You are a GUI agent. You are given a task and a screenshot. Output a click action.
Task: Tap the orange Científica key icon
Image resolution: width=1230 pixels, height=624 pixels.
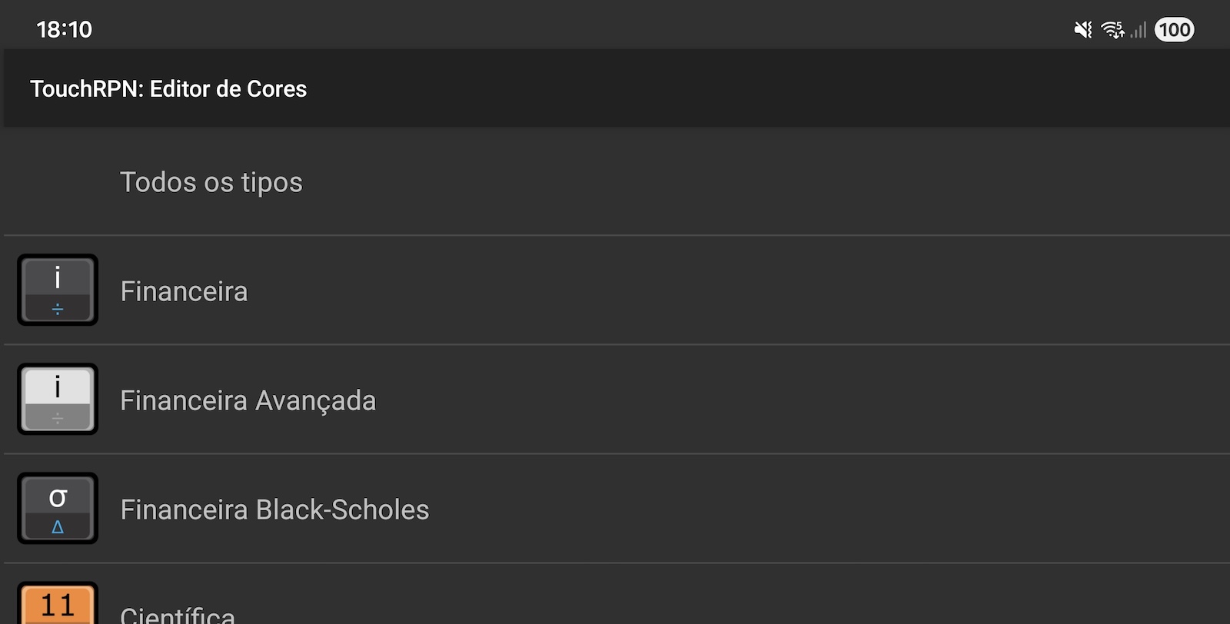(x=58, y=606)
